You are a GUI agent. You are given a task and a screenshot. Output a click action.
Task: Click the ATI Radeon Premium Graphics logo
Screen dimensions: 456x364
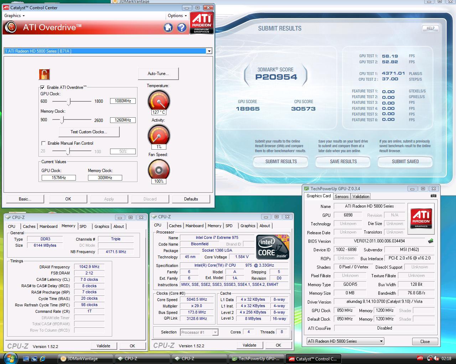click(x=202, y=23)
